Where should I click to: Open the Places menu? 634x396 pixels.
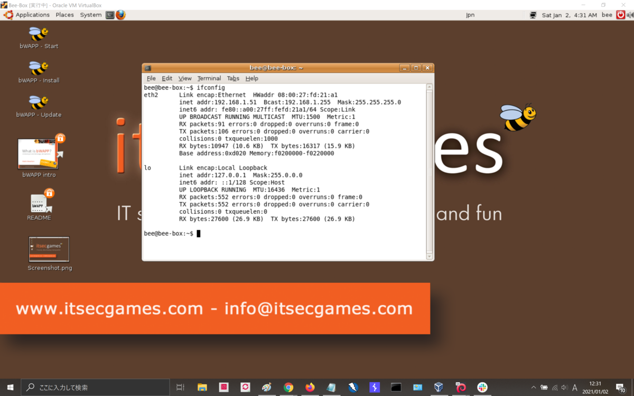64,15
